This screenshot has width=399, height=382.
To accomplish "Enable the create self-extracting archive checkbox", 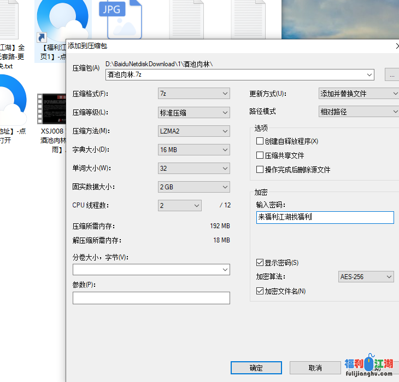I will 260,141.
